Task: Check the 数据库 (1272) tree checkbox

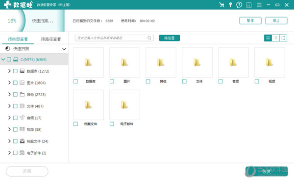Action: (x=15, y=71)
